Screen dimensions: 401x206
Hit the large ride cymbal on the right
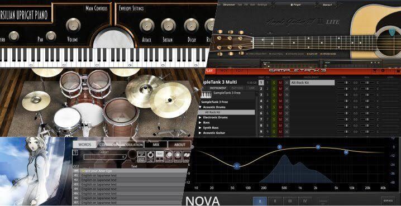tap(170, 100)
